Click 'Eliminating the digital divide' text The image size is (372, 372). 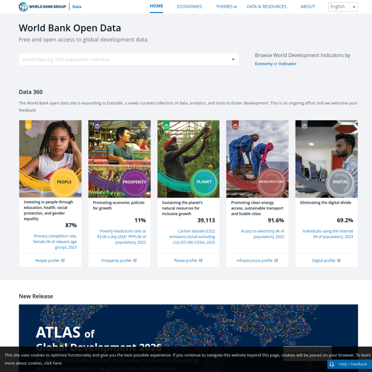tap(326, 203)
